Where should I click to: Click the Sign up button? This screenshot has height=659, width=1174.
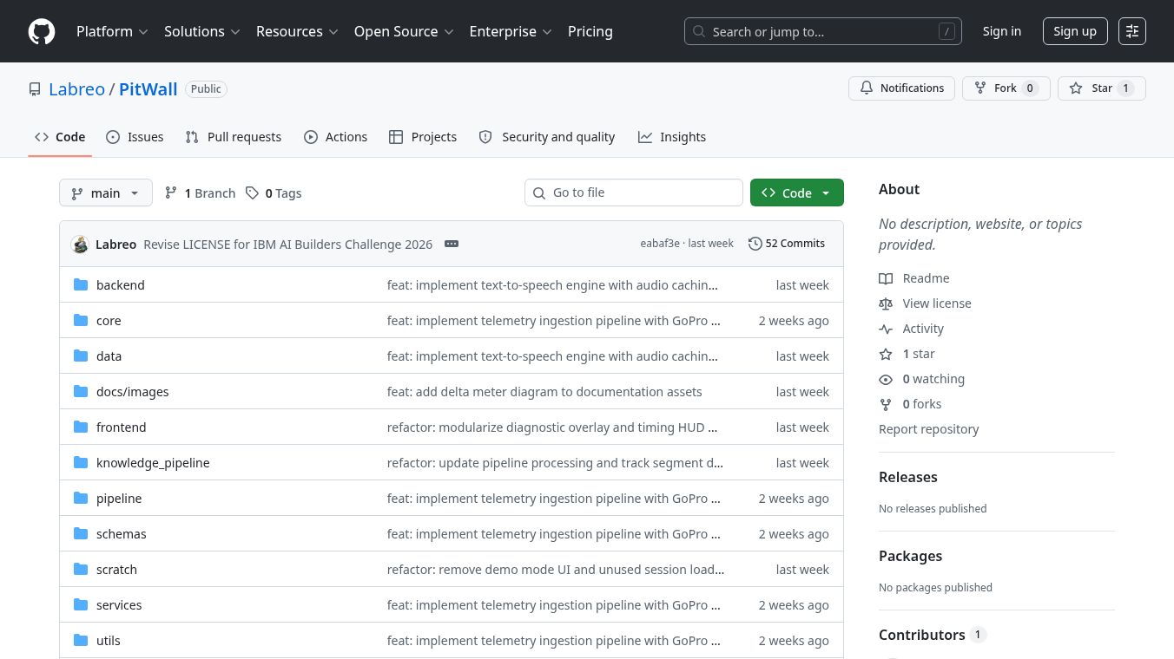point(1075,31)
